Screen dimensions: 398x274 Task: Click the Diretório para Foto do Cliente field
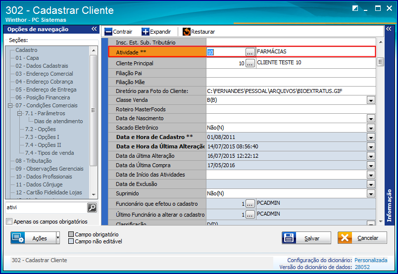coord(291,91)
